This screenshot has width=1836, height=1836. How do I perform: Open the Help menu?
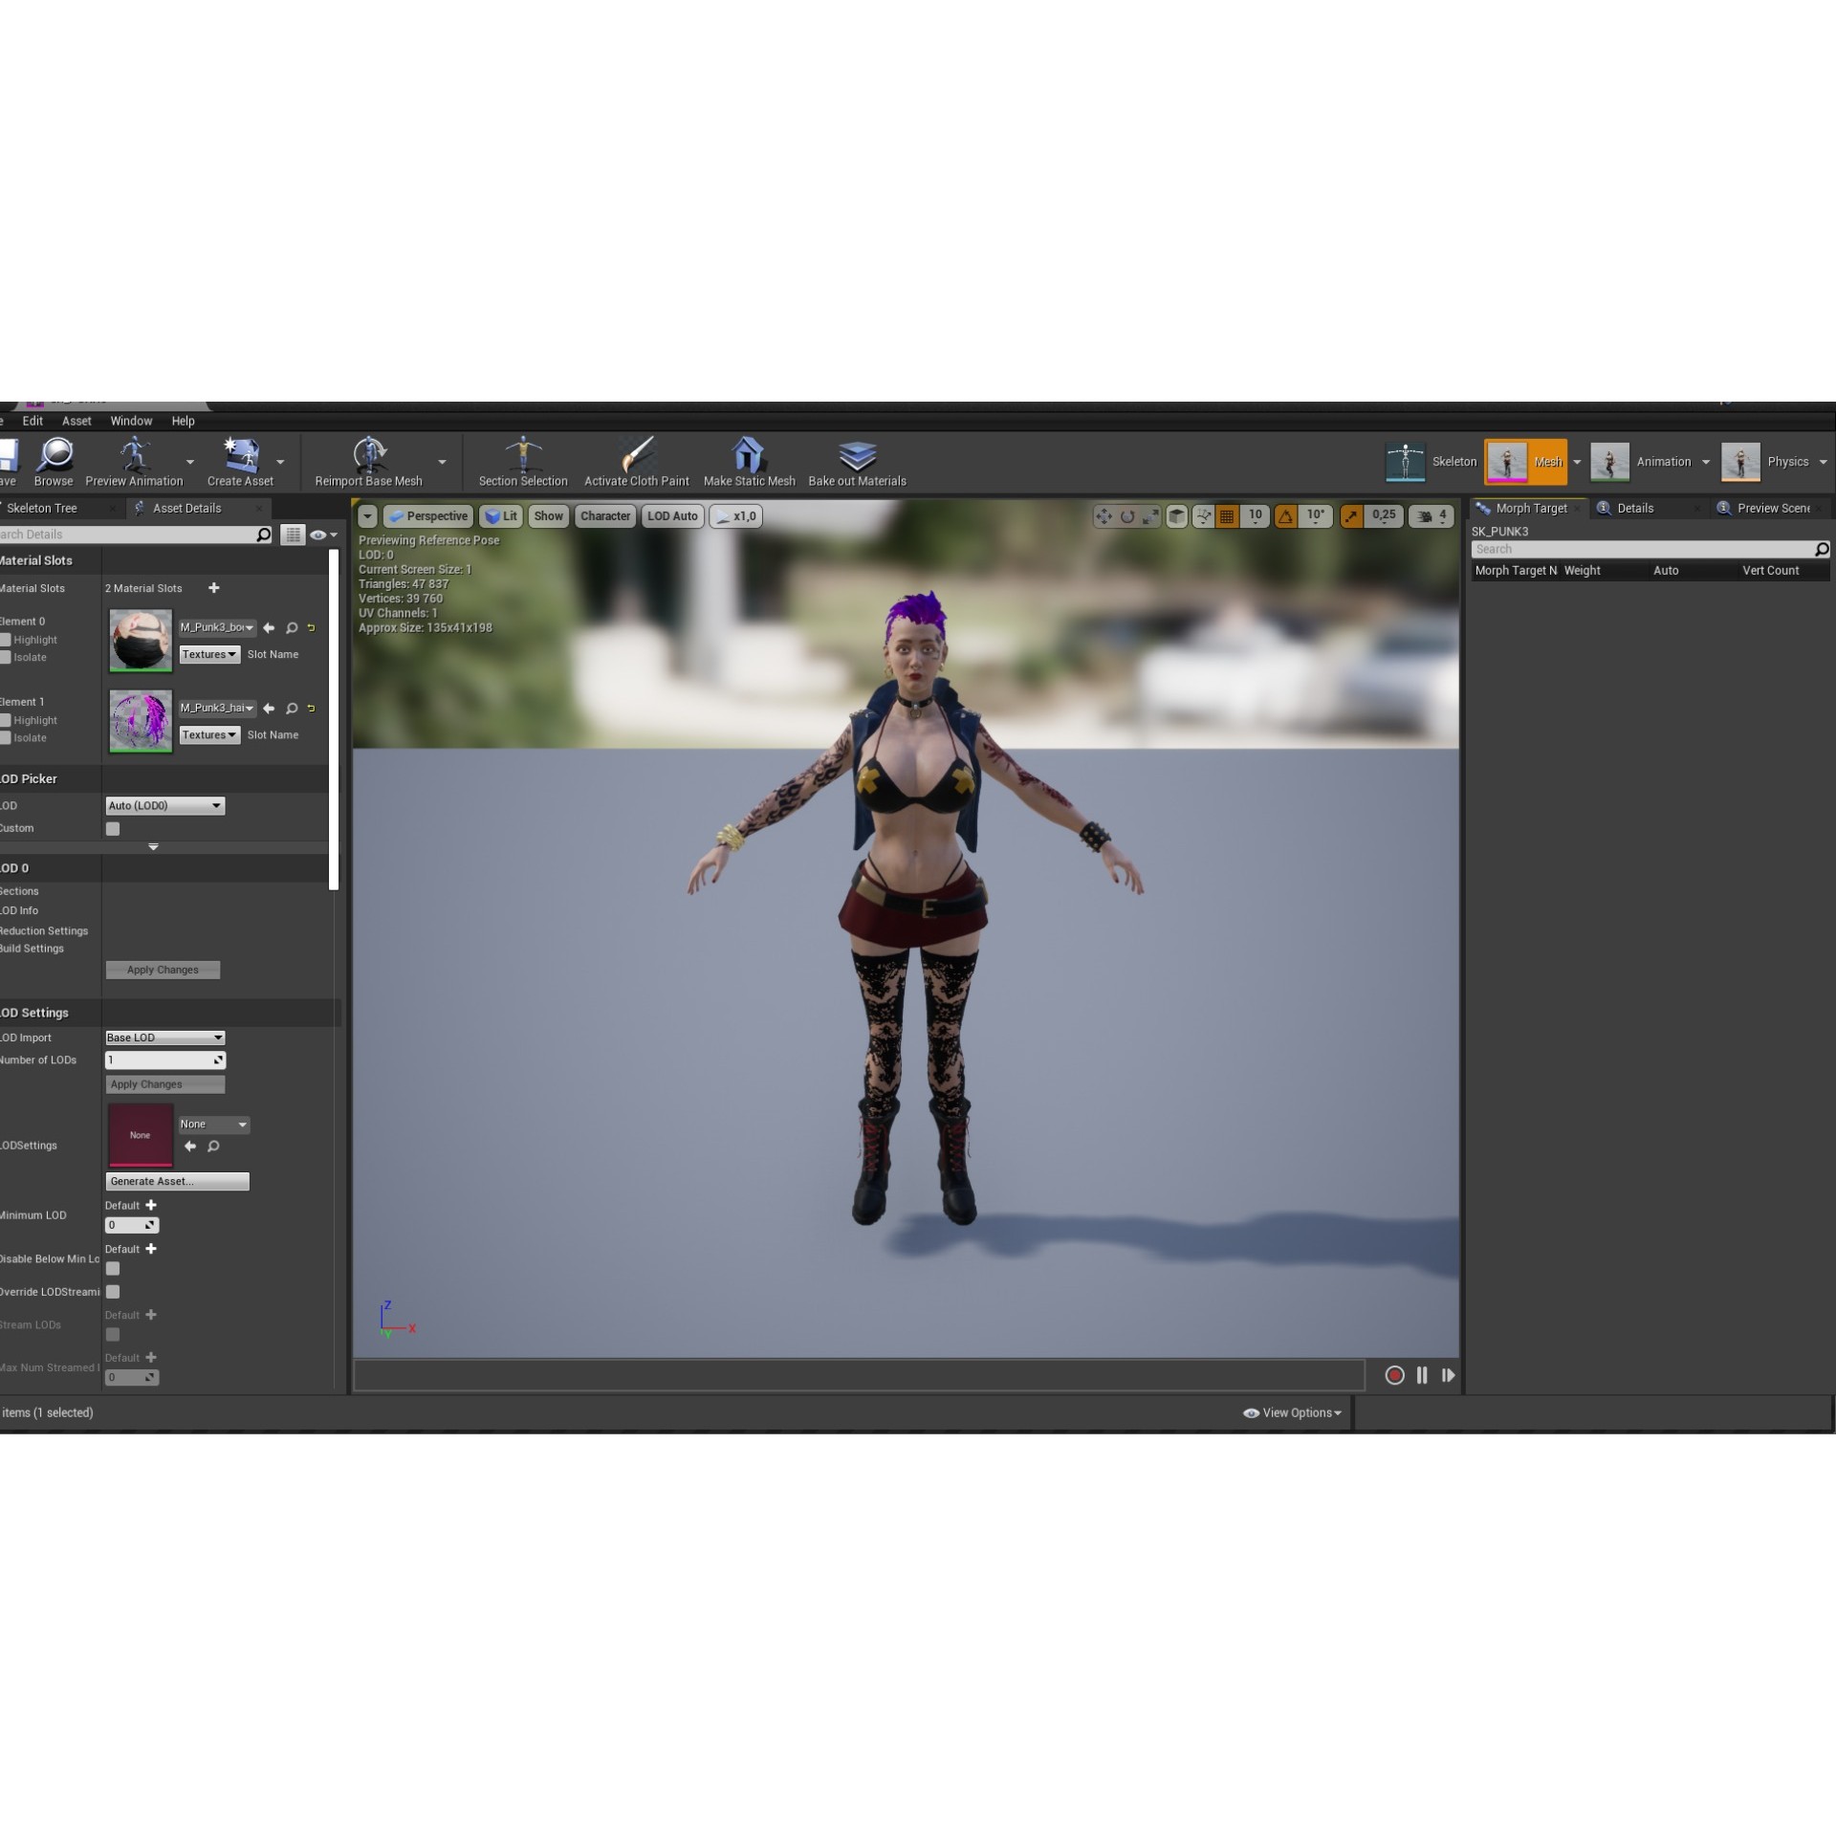(x=183, y=421)
